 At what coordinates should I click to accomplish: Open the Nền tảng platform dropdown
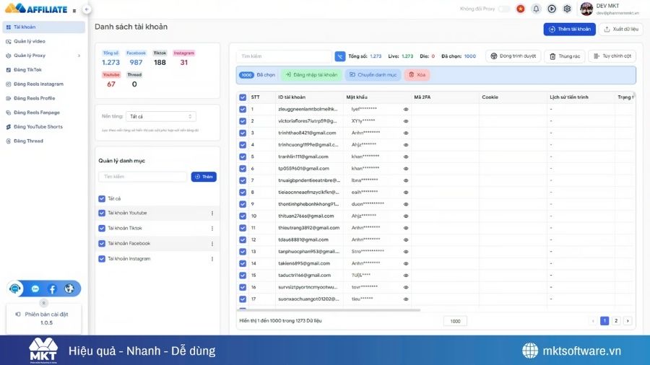tap(160, 116)
